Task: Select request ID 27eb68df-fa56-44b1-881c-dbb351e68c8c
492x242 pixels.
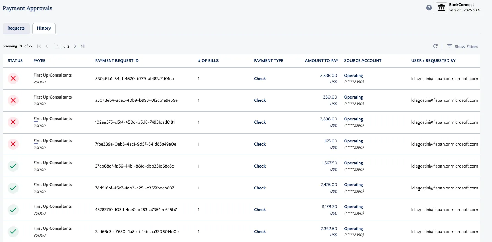Action: (x=135, y=166)
